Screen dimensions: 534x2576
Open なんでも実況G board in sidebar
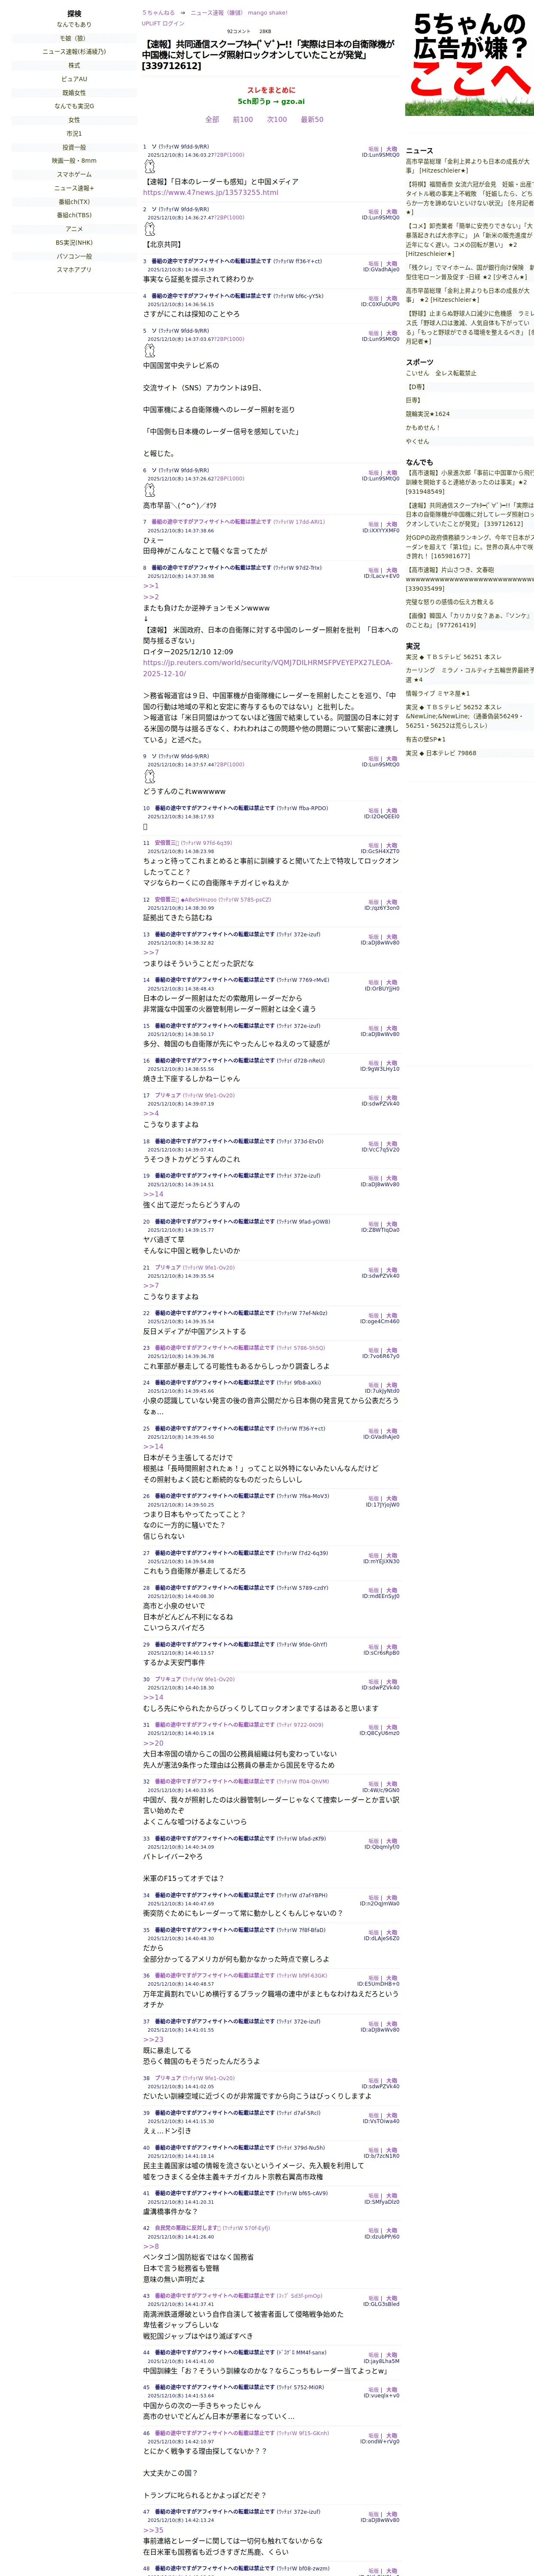[x=74, y=106]
